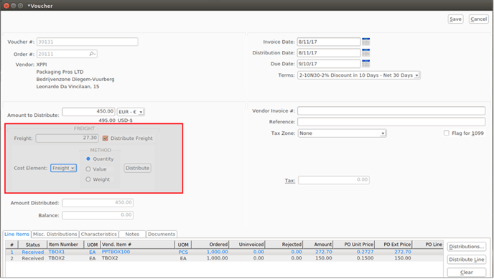Click the Tax link label
Image resolution: width=494 pixels, height=279 pixels.
click(290, 180)
